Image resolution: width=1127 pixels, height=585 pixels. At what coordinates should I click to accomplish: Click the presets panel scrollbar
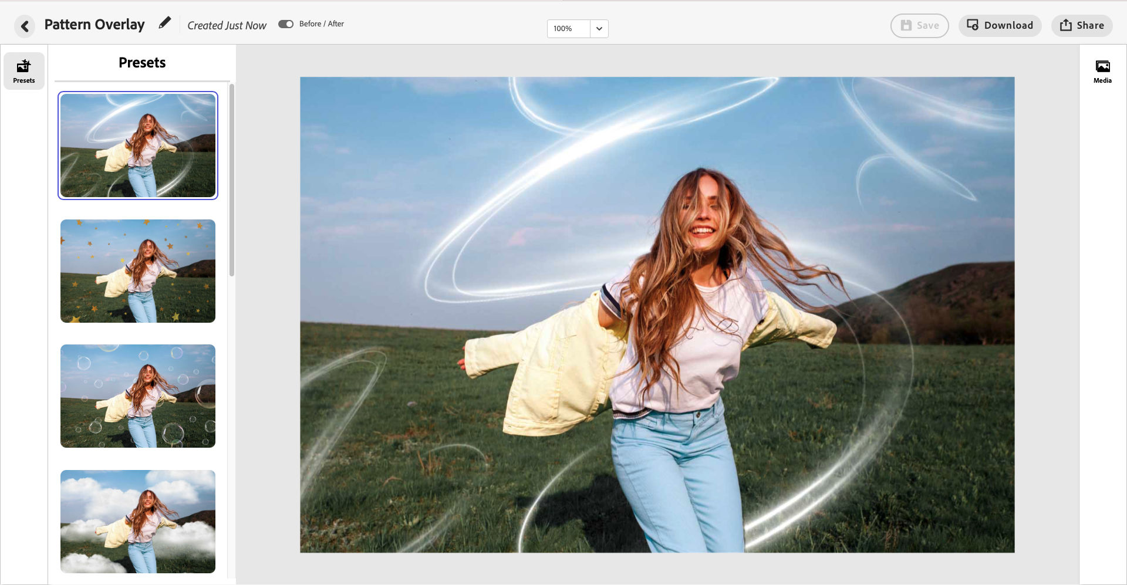coord(232,180)
